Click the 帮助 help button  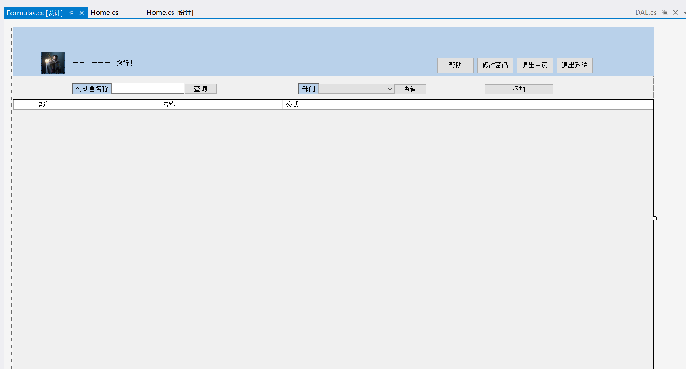[x=455, y=66]
